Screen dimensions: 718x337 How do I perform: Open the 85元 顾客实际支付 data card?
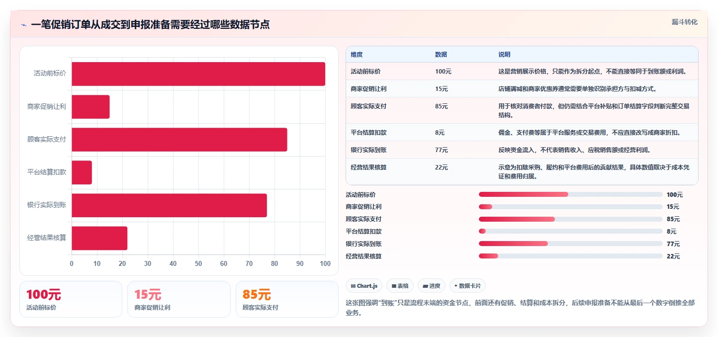(x=287, y=299)
